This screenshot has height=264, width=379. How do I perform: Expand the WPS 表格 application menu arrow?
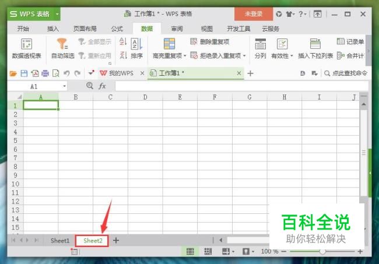pyautogui.click(x=57, y=14)
